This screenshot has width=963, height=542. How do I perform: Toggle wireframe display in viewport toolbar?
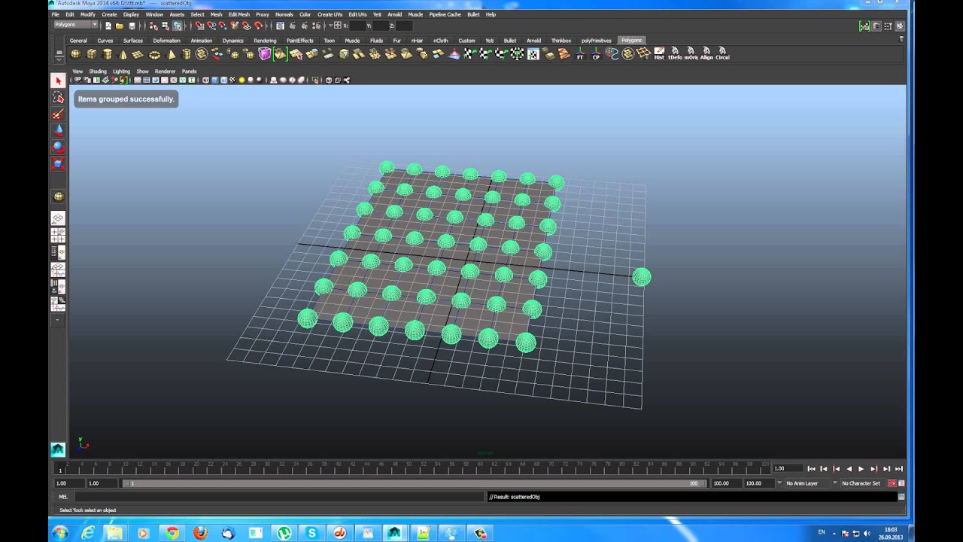[x=205, y=80]
